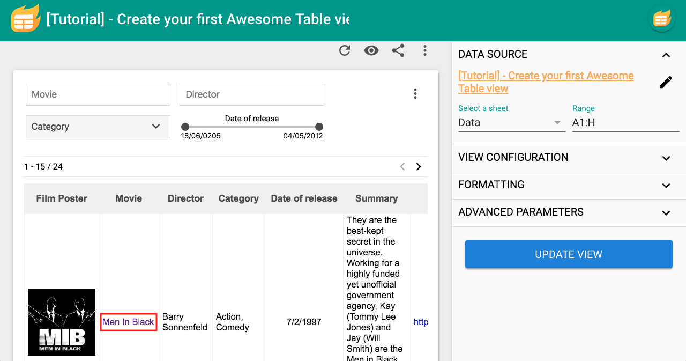Click the Film Poster column header
Viewport: 686px width, 361px height.
point(62,198)
